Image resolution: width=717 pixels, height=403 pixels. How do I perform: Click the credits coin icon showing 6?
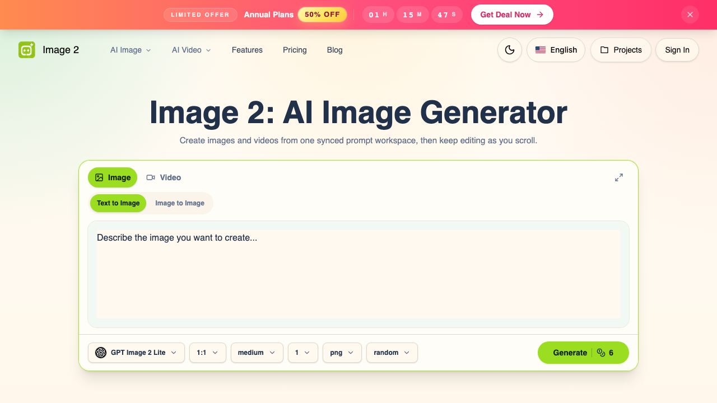coord(601,353)
